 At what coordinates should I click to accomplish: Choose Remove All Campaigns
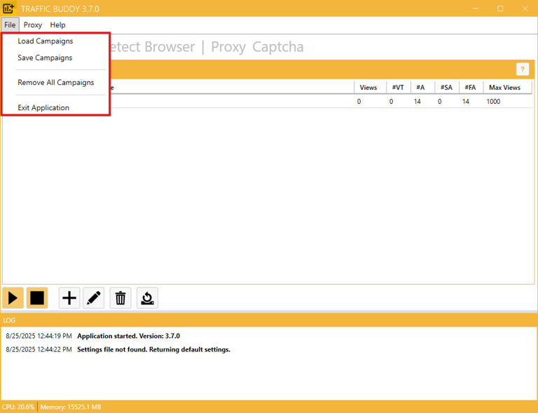pyautogui.click(x=56, y=83)
